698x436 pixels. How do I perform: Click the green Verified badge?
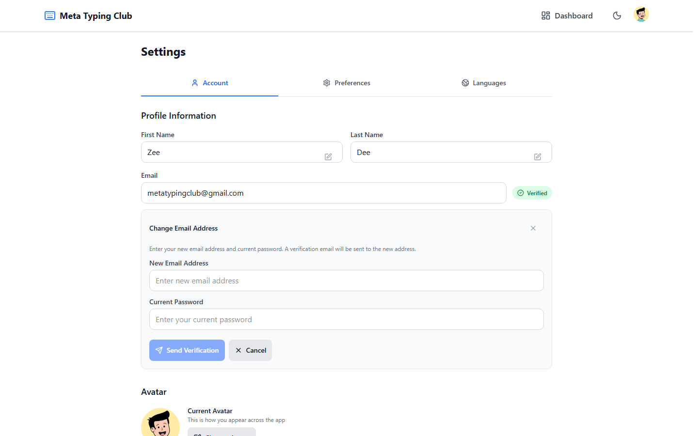(532, 193)
